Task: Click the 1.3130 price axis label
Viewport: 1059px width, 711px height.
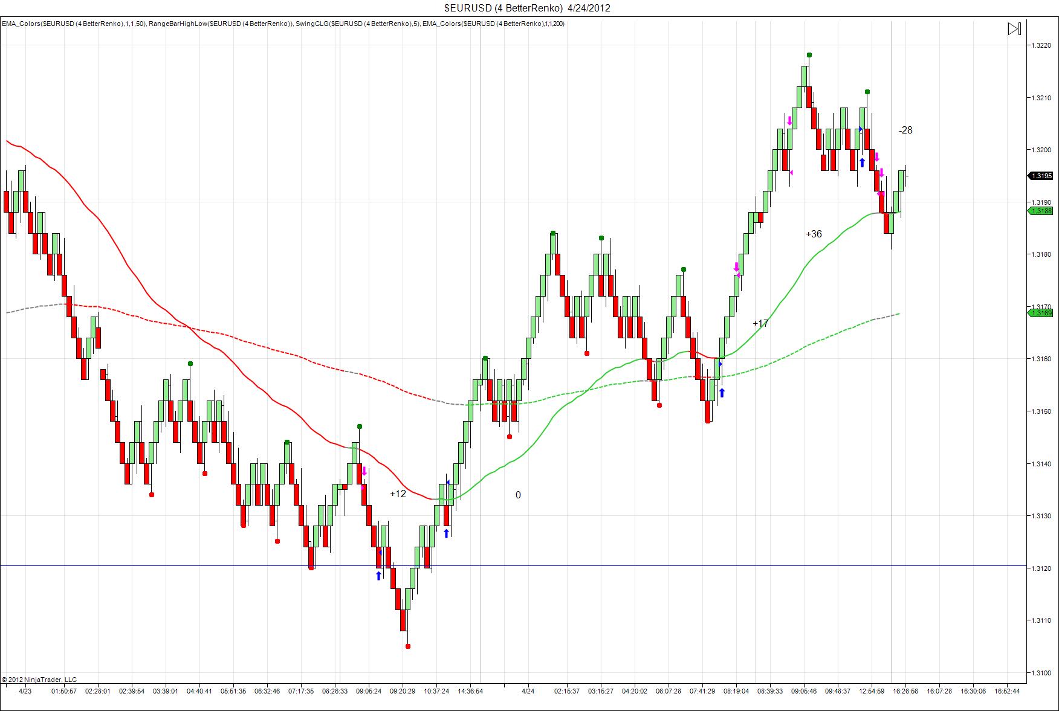Action: (1041, 516)
